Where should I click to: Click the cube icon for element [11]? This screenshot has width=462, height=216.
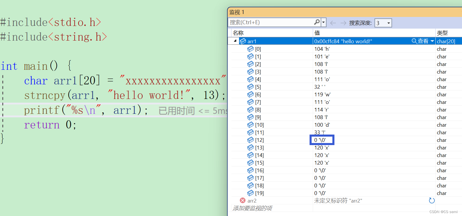pyautogui.click(x=250, y=132)
